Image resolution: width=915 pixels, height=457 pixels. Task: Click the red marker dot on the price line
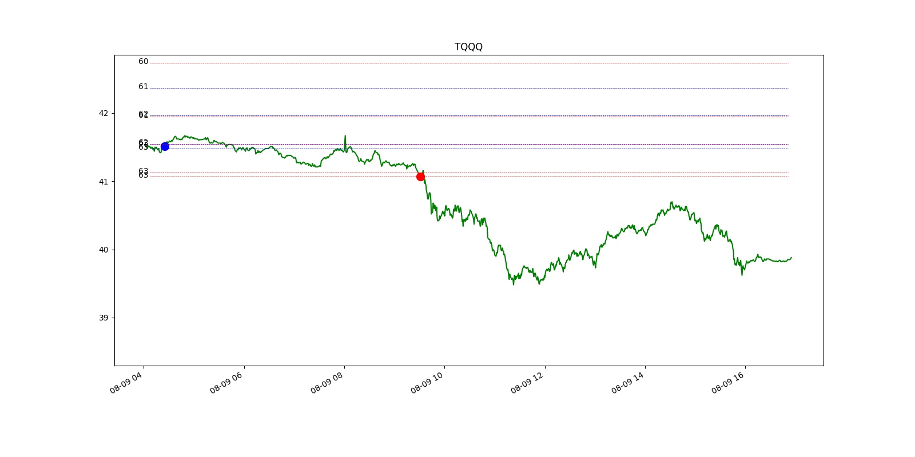(420, 177)
